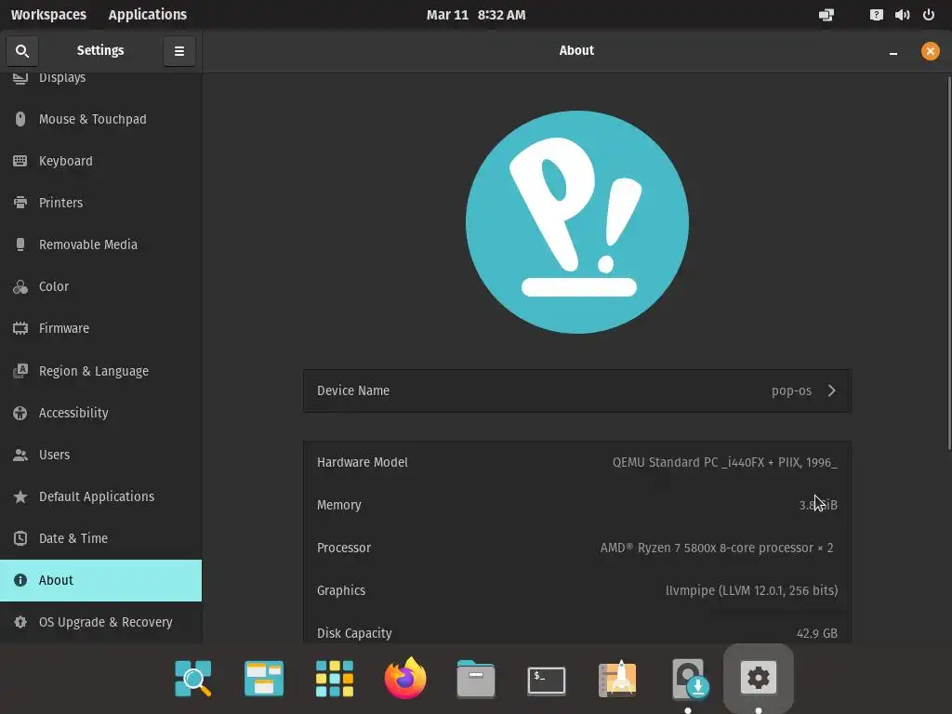Click the Settings gear icon in the dock
The width and height of the screenshot is (952, 714).
[759, 677]
